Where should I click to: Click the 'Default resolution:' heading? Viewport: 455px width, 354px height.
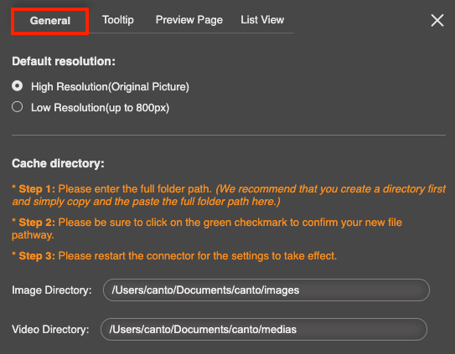64,61
